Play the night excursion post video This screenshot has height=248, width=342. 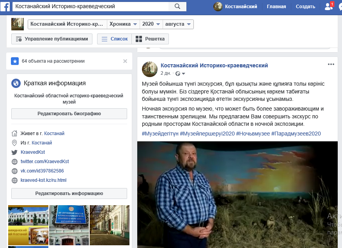[237, 195]
